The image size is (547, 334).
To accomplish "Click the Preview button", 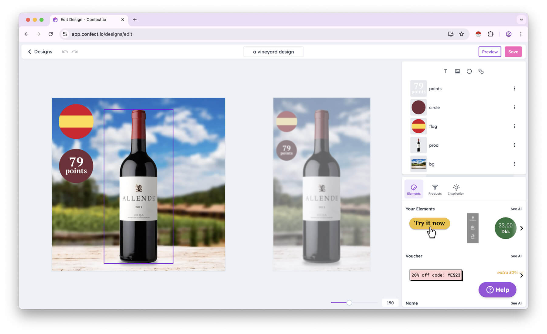I will [x=490, y=52].
